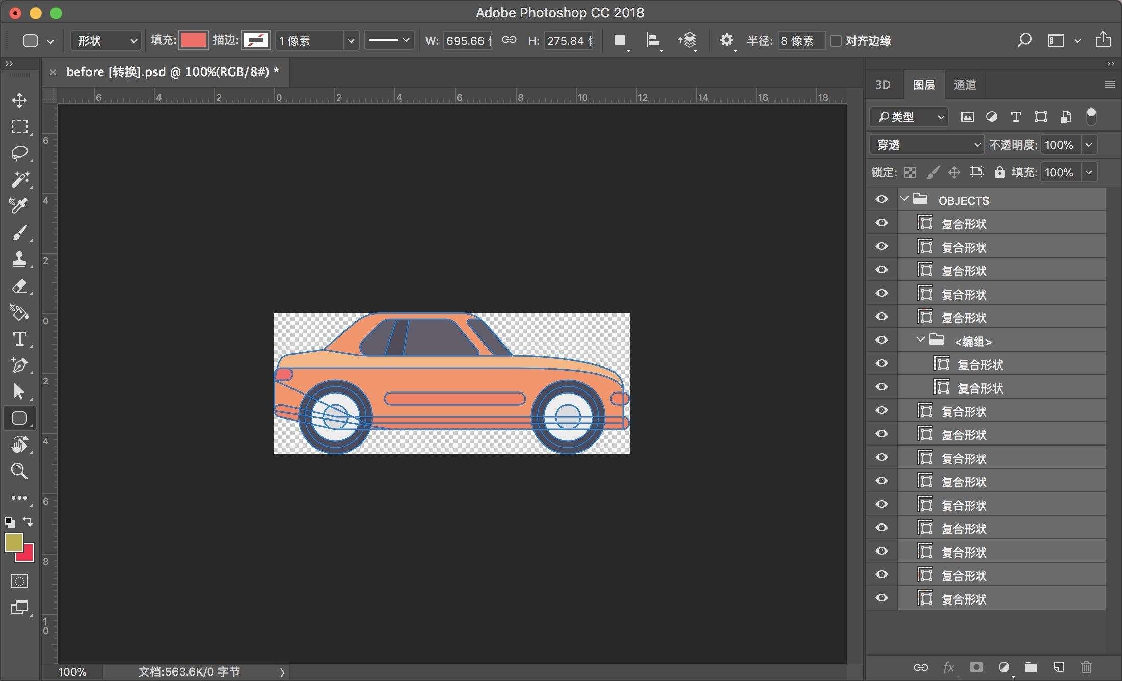Hide the OBJECTS group visibility
The height and width of the screenshot is (681, 1122).
pyautogui.click(x=881, y=199)
